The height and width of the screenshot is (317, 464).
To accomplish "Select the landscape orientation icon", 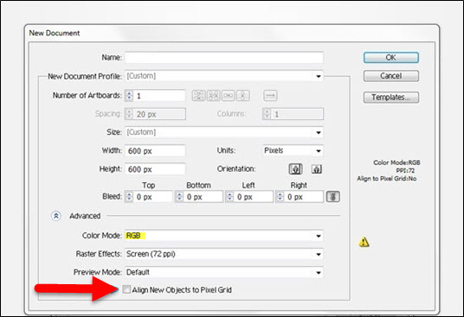I will coord(317,169).
